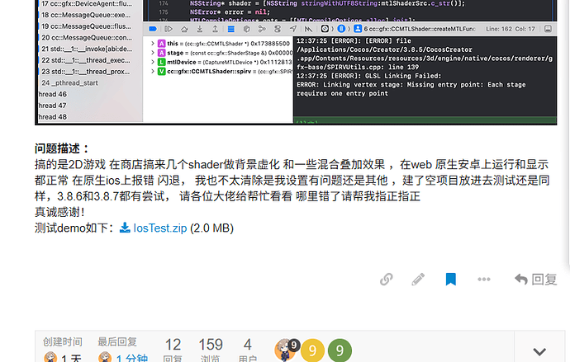Viewport: 570px width, 362px height.
Task: Select Thread 48 in Xcode screenshot
Action: click(53, 117)
